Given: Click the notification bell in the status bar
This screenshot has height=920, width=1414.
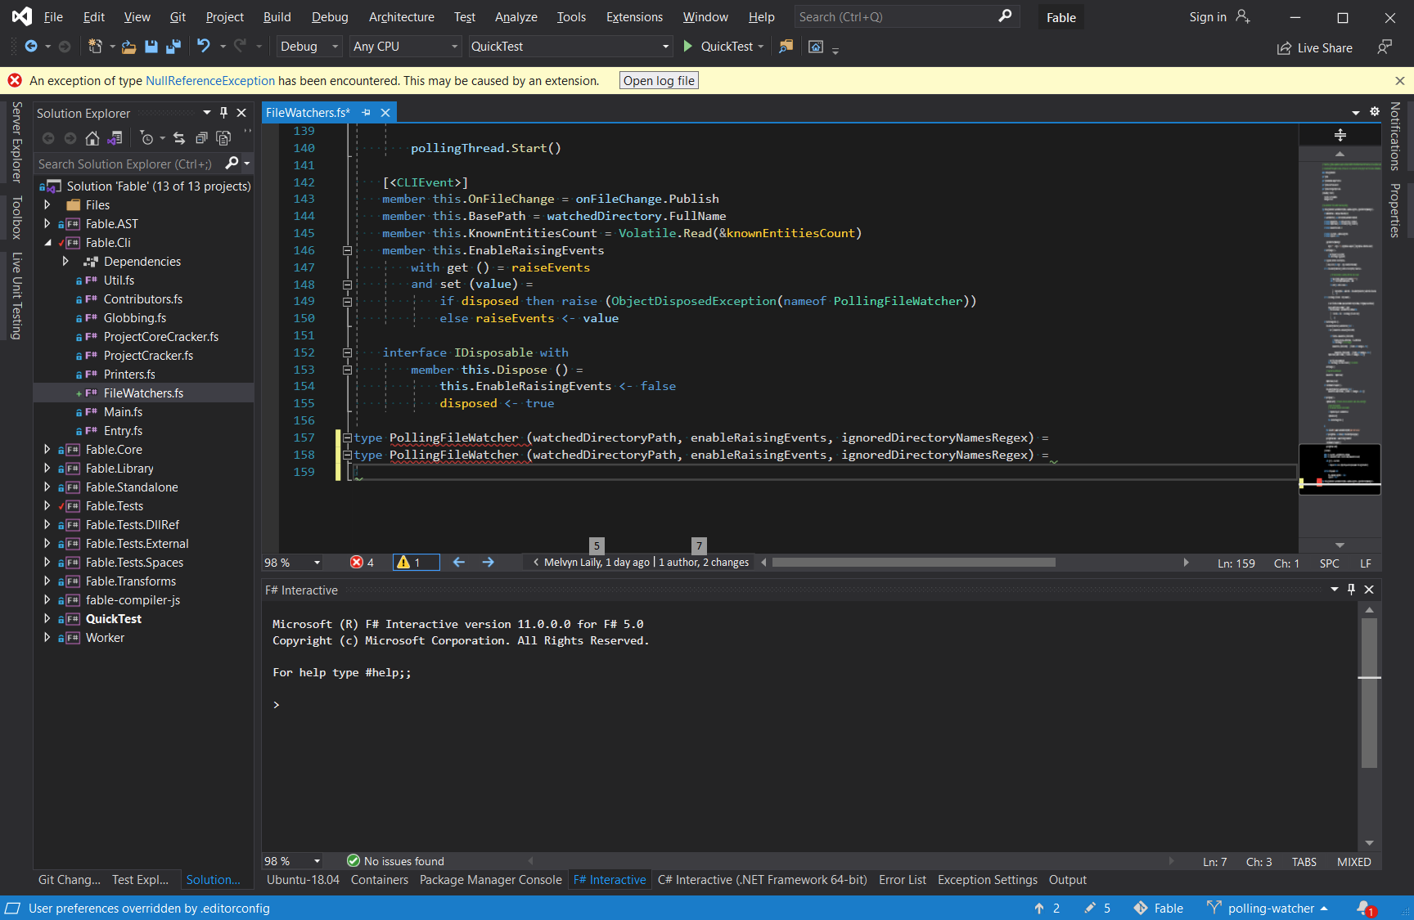Looking at the screenshot, I should coord(1363,908).
